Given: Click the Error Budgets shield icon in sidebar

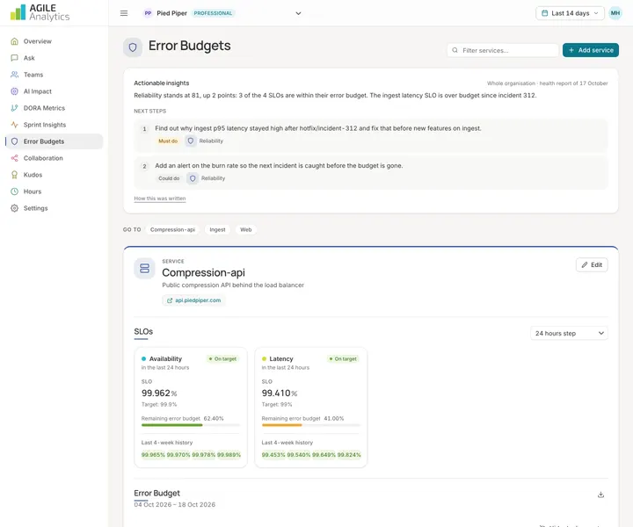Looking at the screenshot, I should [15, 141].
